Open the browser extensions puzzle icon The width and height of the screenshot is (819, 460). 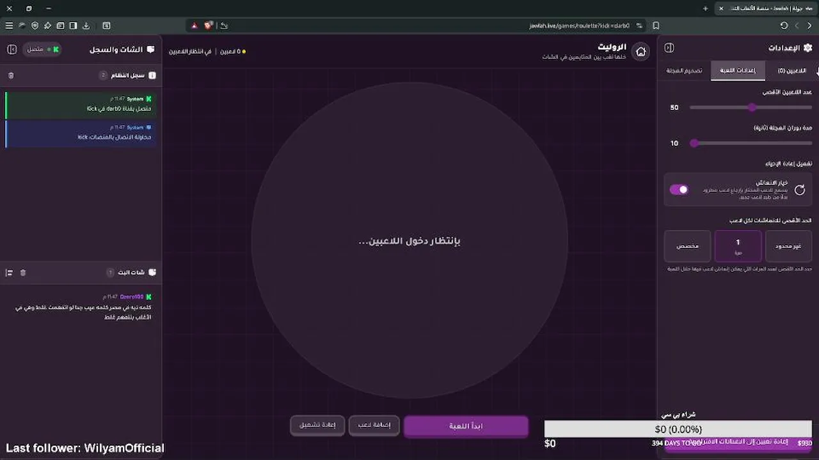click(47, 26)
